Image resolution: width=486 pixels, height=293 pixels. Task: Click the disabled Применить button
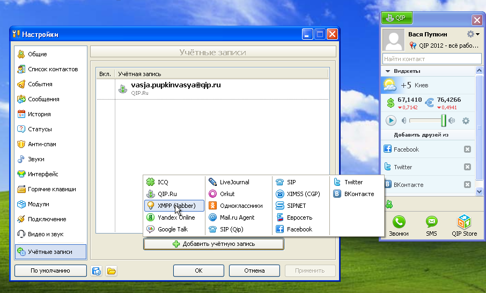tap(310, 271)
